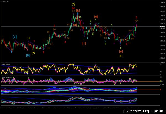Select the red 4 wave label
This screenshot has height=114, width=166.
point(65,42)
